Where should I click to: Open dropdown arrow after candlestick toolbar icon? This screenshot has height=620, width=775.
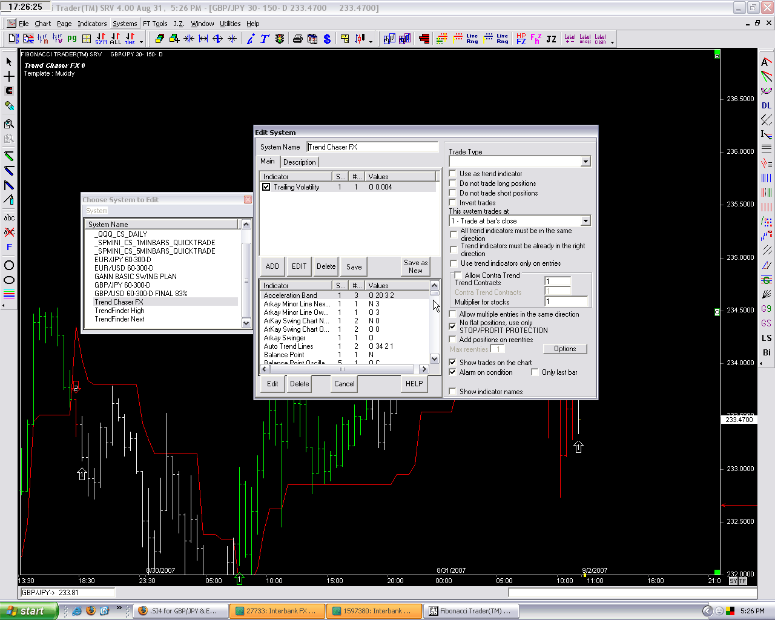pyautogui.click(x=371, y=42)
